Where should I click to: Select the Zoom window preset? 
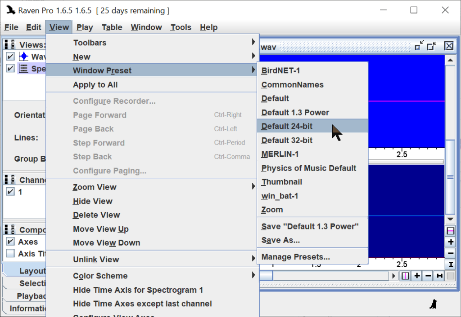[312, 210]
